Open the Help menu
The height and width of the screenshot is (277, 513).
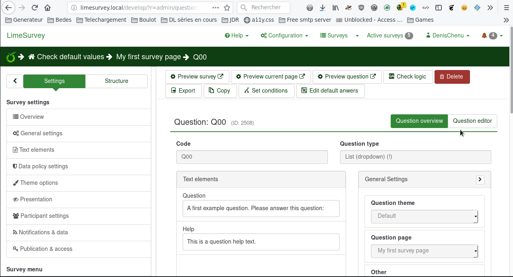pyautogui.click(x=237, y=35)
